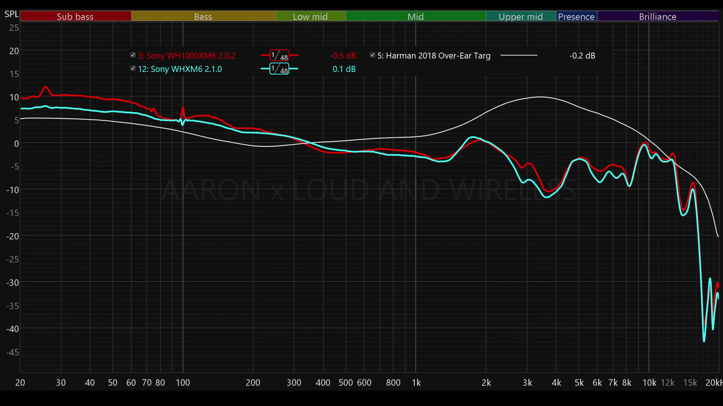Click the SPL axis label
The image size is (723, 406).
(x=11, y=14)
